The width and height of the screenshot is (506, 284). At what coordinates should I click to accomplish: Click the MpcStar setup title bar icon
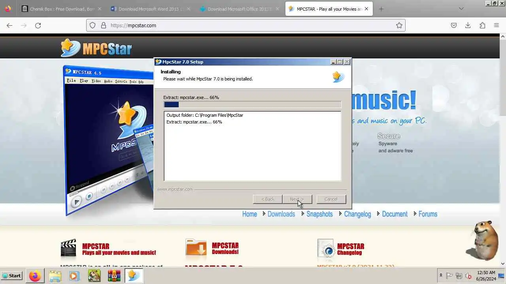159,62
